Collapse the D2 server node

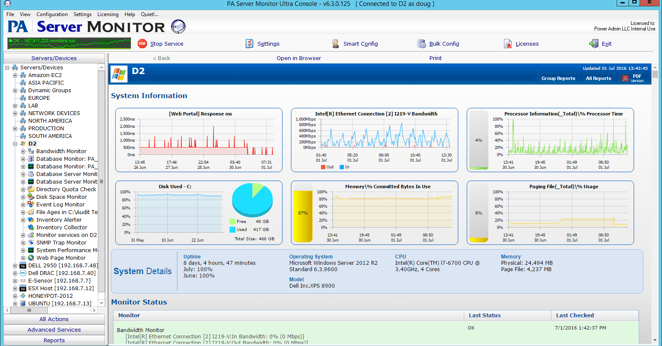(x=15, y=144)
